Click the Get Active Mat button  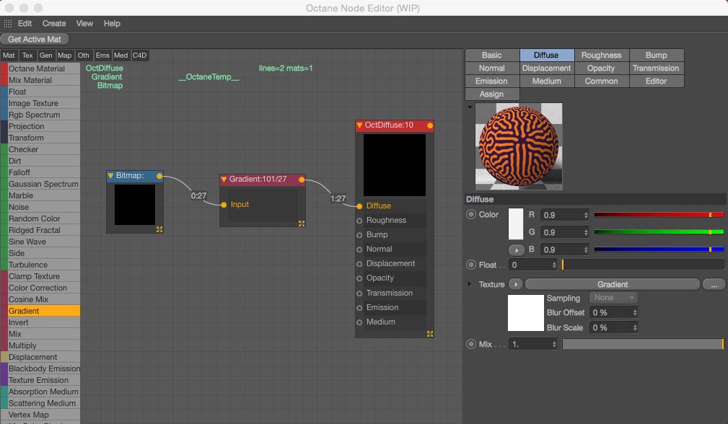point(35,40)
